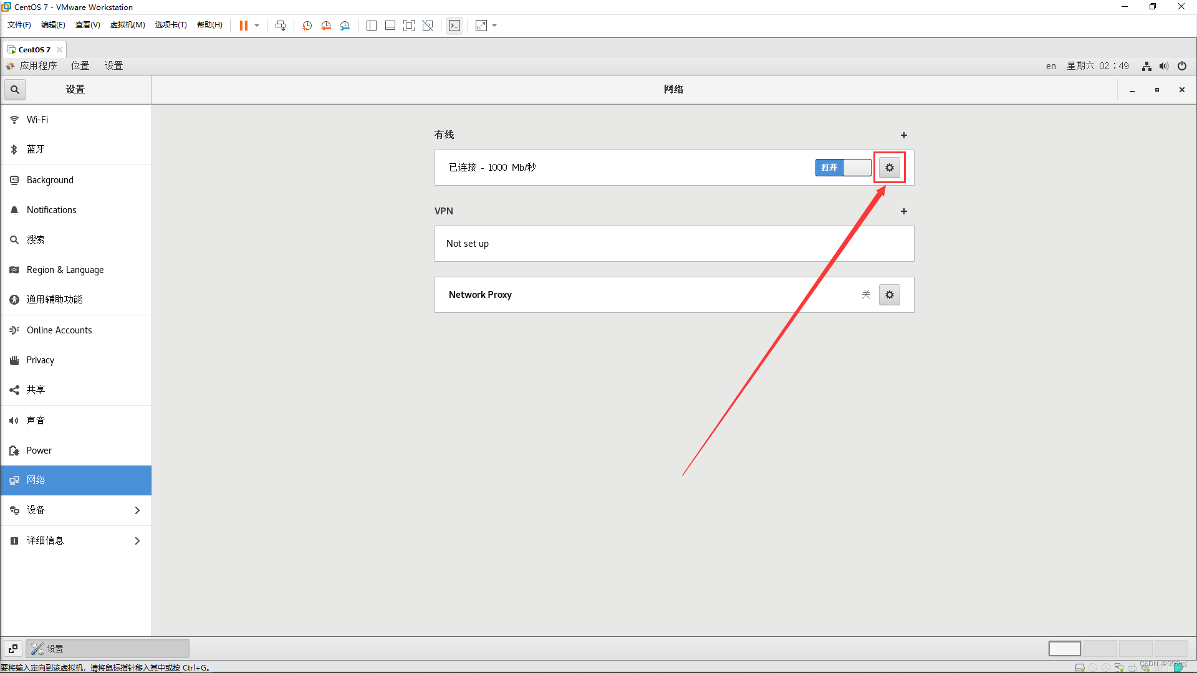Open Privacy settings panel
Screen dimensions: 1197x673
pos(41,359)
